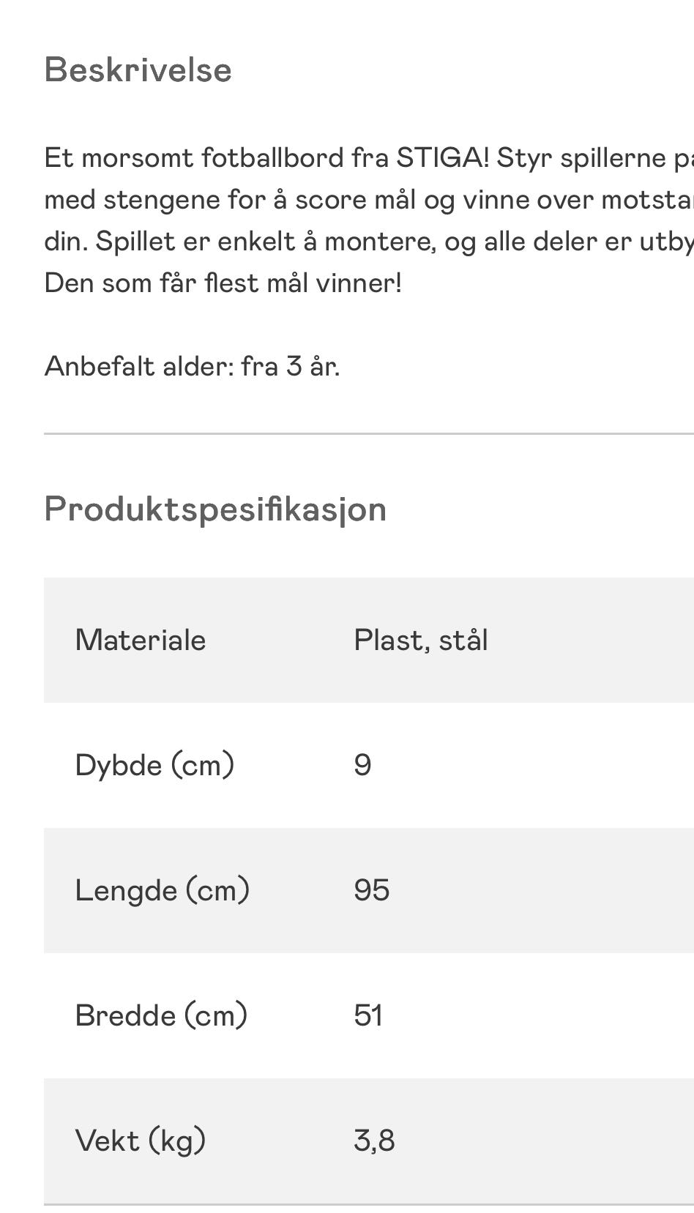Click the length value 95
Image resolution: width=694 pixels, height=1213 pixels.
click(371, 891)
